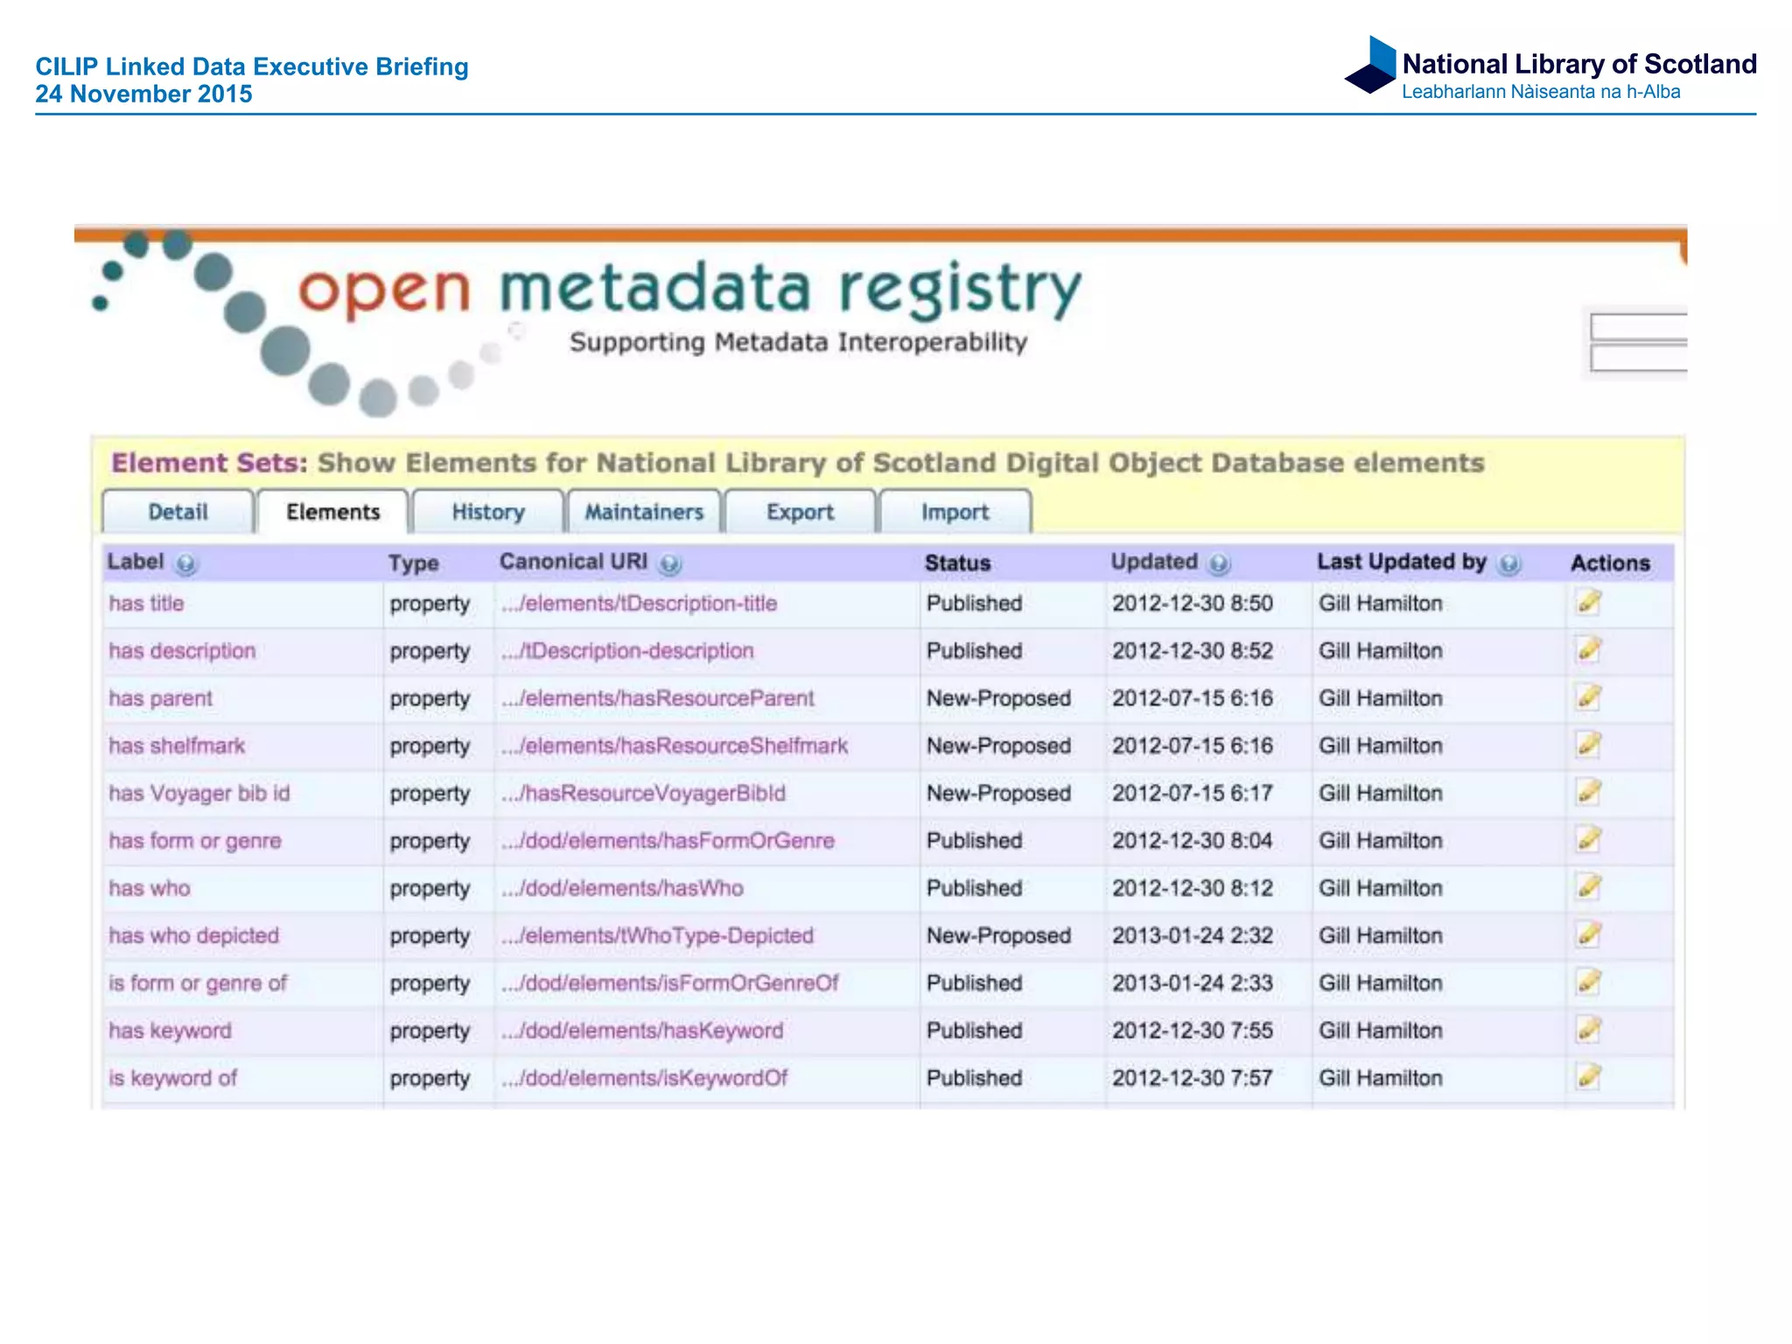
Task: Click the Type column header
Action: [x=413, y=563]
